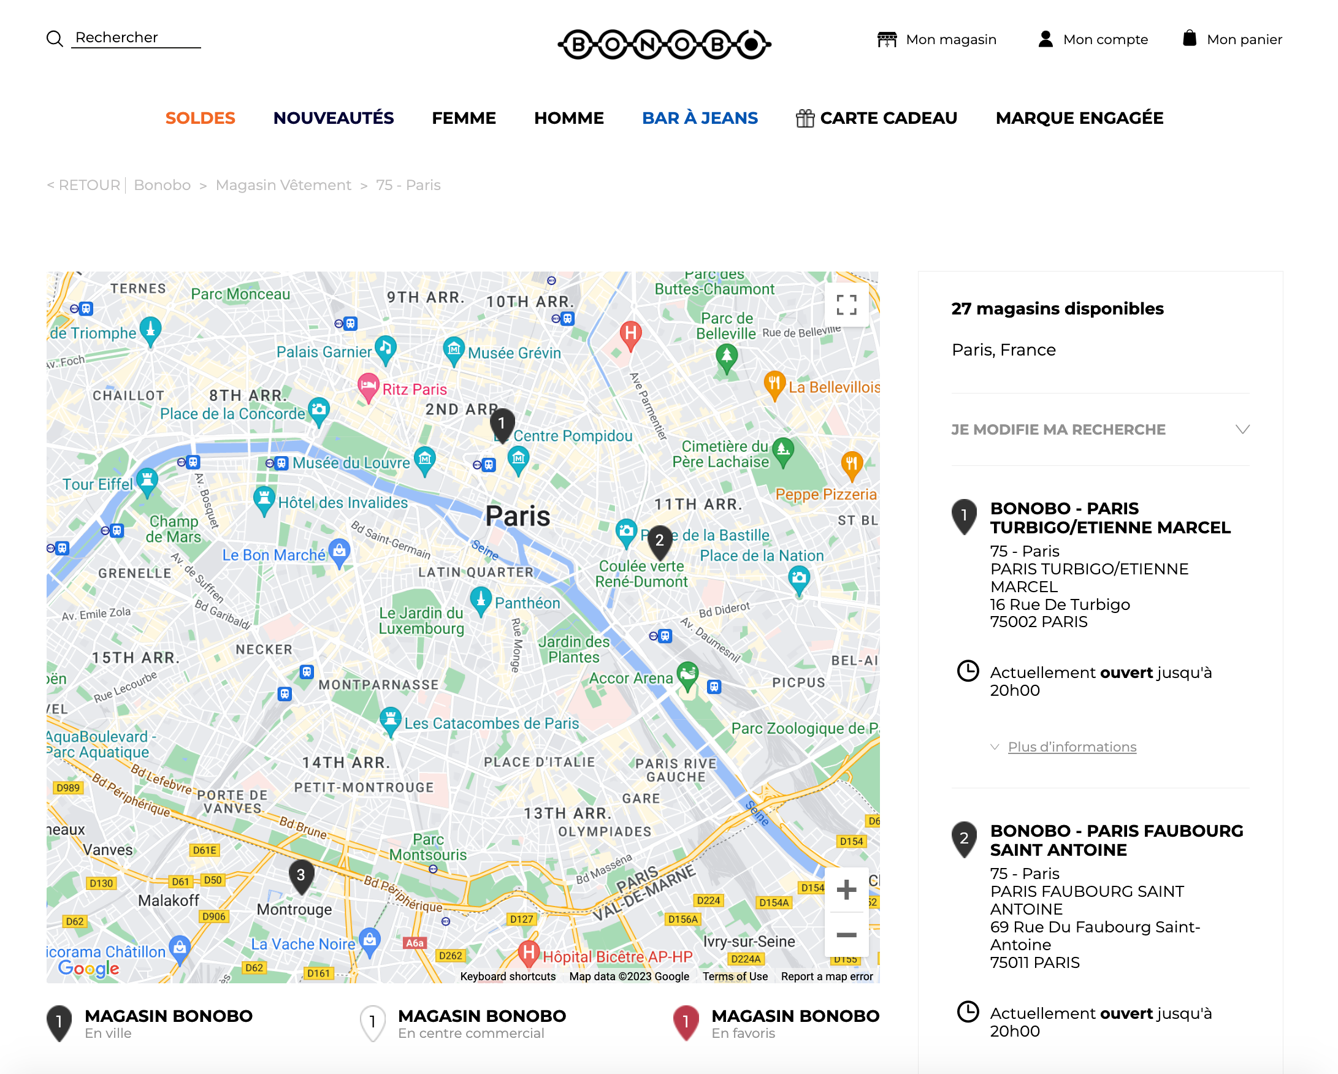
Task: Click the 'Paris, France' location text
Action: click(x=1003, y=350)
